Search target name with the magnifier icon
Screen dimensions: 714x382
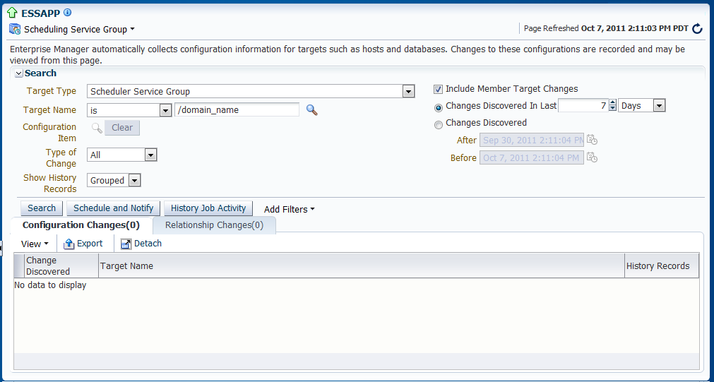pos(311,109)
